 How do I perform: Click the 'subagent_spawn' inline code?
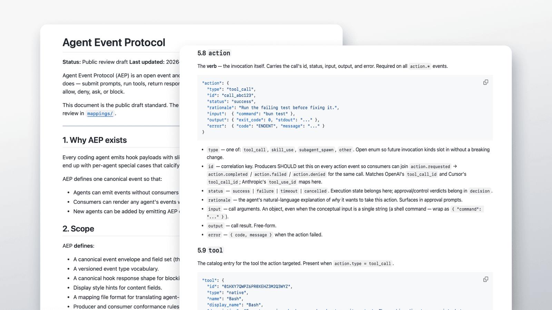coord(316,150)
